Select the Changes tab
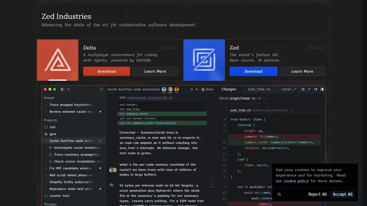This screenshot has width=367, height=206. coord(229,89)
